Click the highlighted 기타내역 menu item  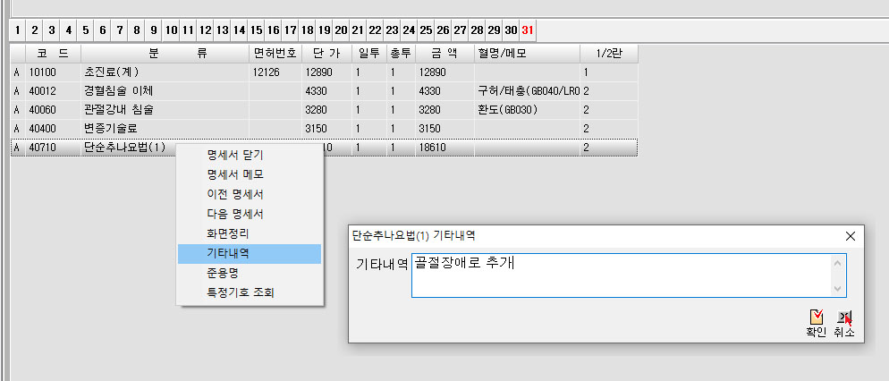pos(228,253)
